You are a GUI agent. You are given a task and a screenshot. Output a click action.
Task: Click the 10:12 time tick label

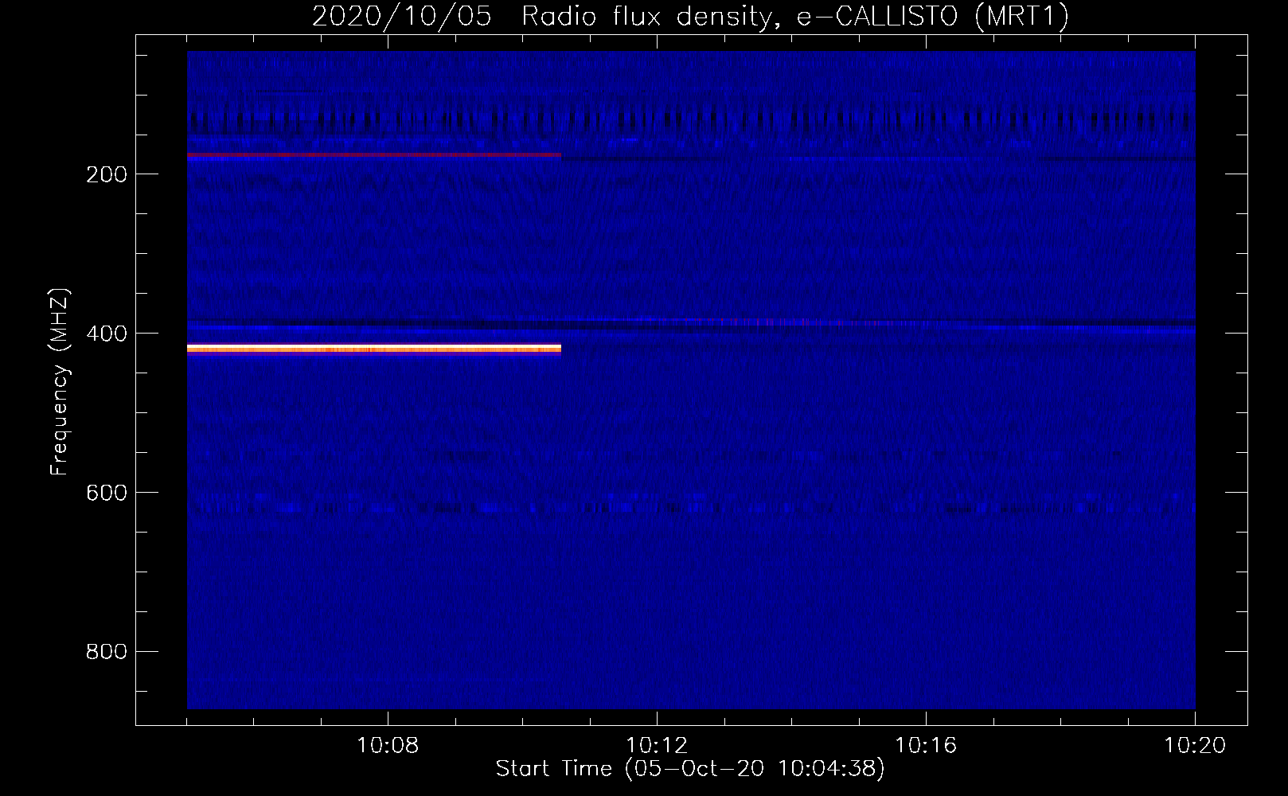(657, 746)
